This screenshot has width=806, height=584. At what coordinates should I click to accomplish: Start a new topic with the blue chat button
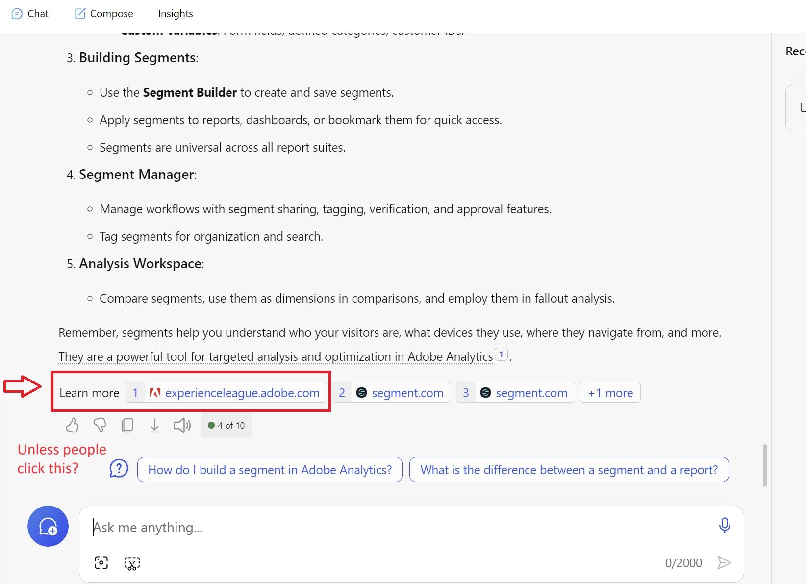(48, 526)
